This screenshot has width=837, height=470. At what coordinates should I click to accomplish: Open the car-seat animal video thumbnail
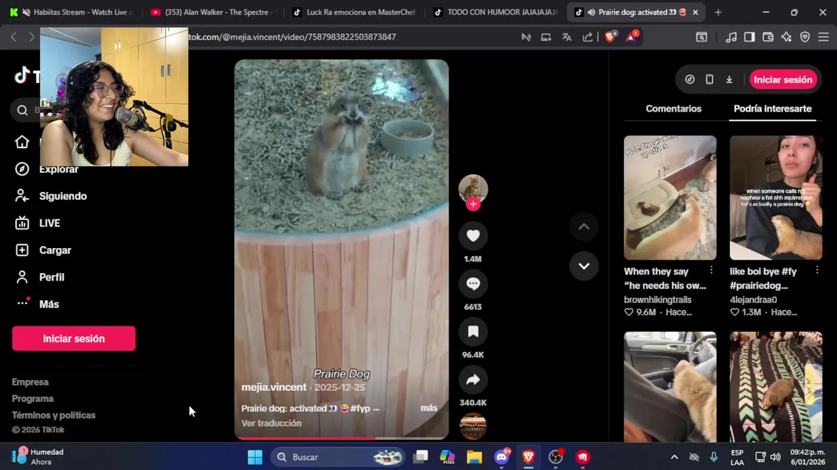pos(670,387)
